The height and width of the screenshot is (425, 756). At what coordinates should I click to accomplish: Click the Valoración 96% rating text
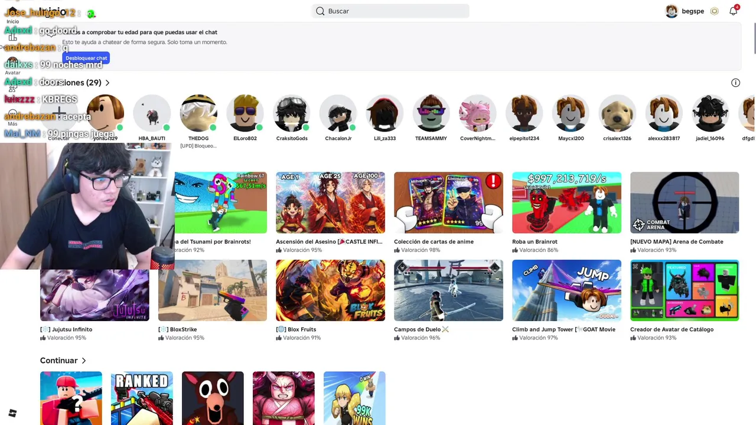coord(421,338)
